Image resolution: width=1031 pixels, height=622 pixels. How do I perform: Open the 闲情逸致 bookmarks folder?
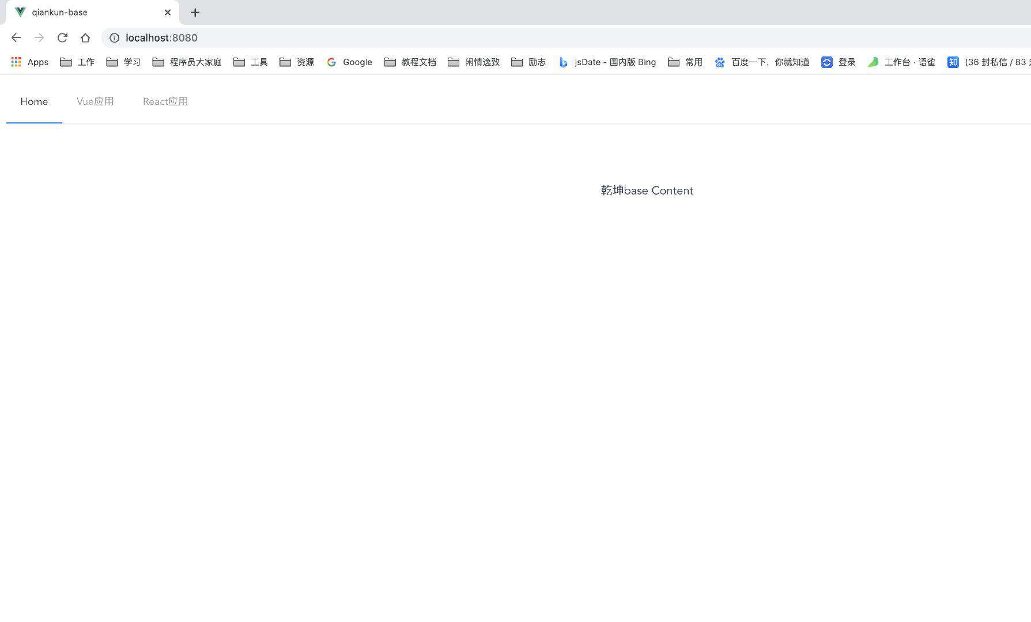point(473,62)
